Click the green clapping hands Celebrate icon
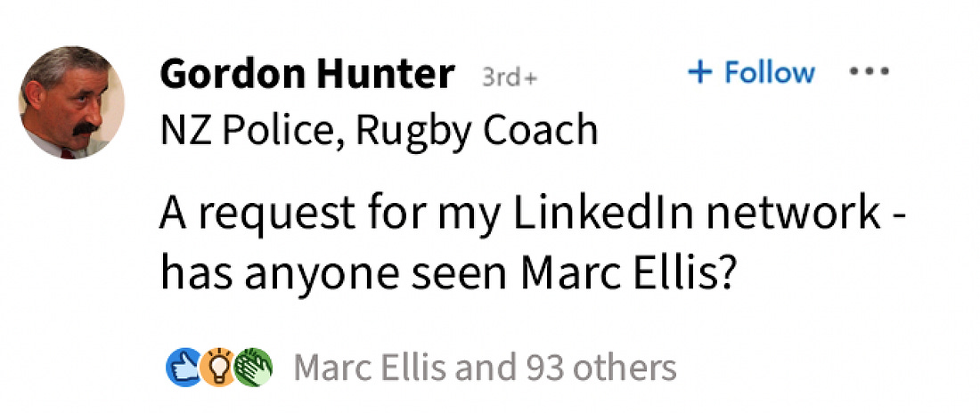980x413 pixels. tap(252, 366)
